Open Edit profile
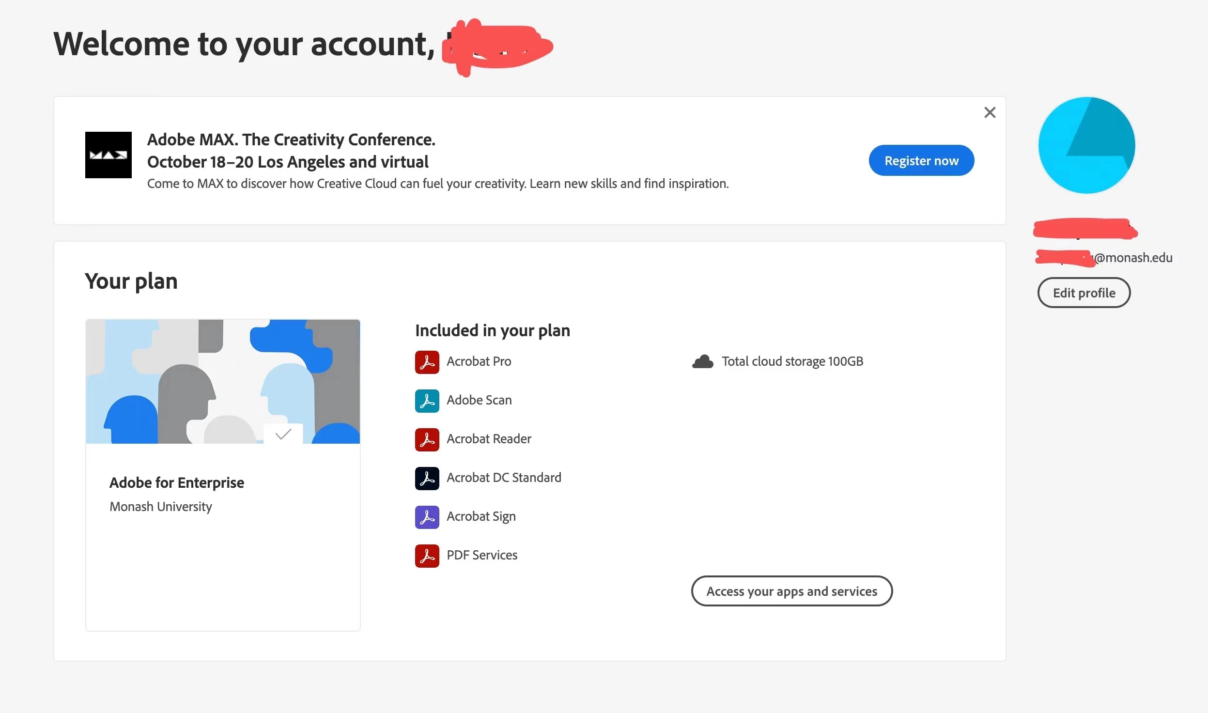The image size is (1208, 713). [1084, 293]
